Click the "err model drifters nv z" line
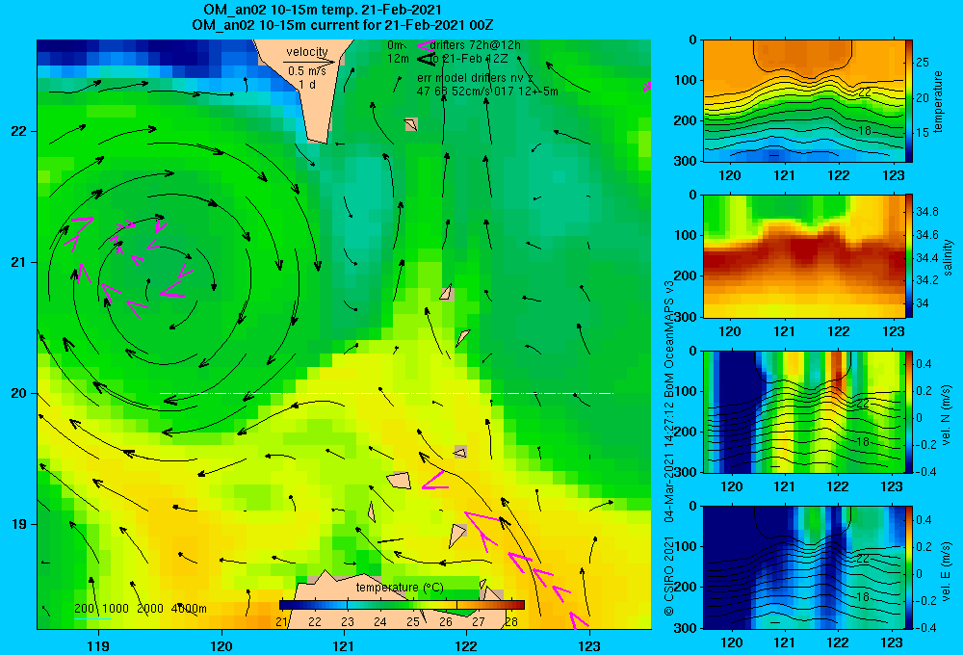The width and height of the screenshot is (963, 655). click(475, 78)
